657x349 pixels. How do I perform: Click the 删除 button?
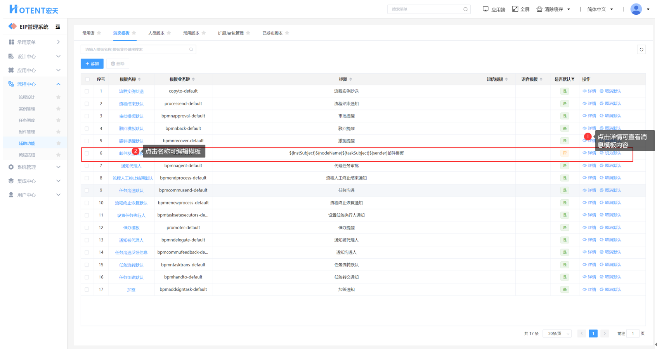(x=118, y=64)
